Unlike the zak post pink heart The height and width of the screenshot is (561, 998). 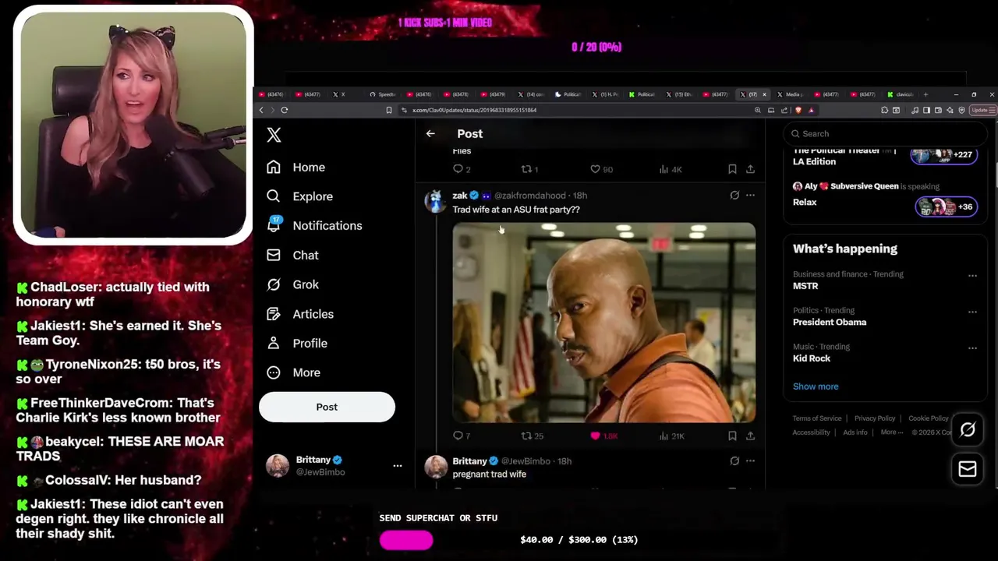click(603, 436)
